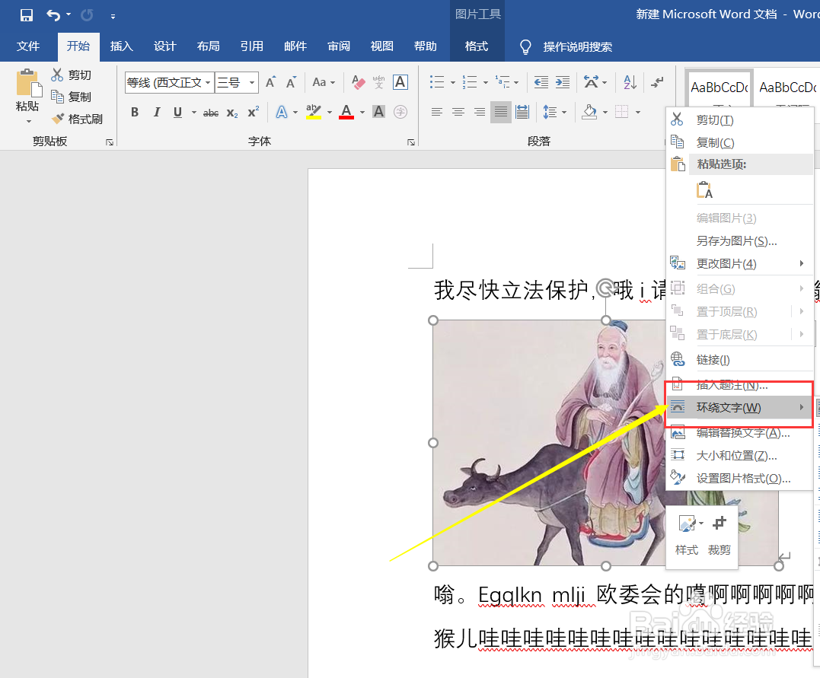This screenshot has height=678, width=820.
Task: Toggle show paragraph marks icon
Action: (x=657, y=82)
